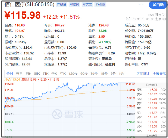
Task: Click the 振幅 value 10.63%
Action: point(20,42)
